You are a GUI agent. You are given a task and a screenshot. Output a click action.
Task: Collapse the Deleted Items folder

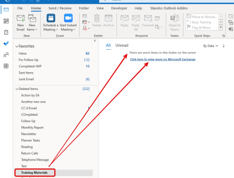[x=17, y=89]
